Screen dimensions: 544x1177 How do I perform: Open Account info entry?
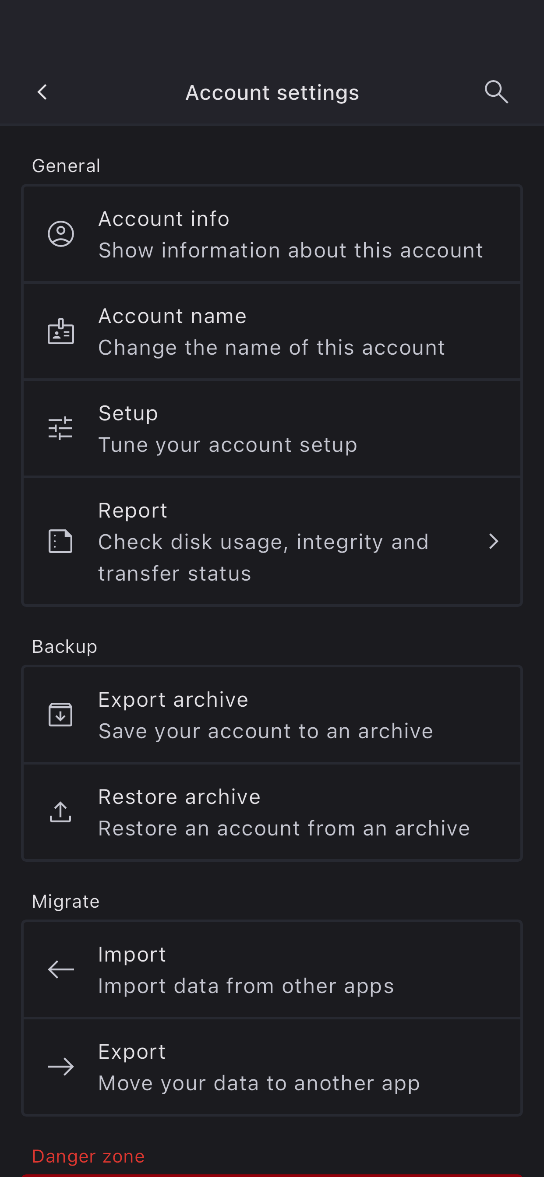[x=290, y=234]
